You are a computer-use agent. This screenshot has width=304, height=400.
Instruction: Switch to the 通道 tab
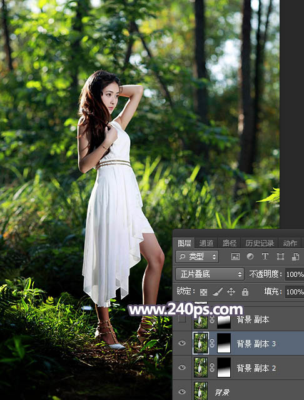pos(206,243)
